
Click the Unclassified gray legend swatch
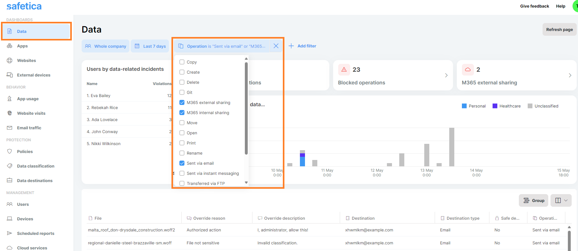pyautogui.click(x=530, y=106)
